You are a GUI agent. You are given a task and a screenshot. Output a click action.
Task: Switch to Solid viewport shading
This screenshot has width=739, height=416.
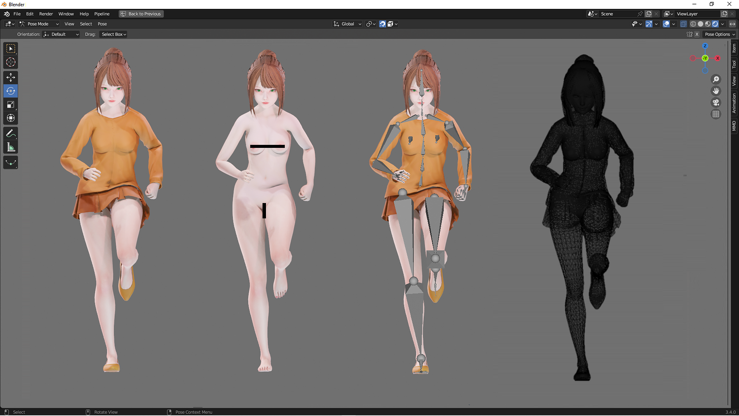(701, 24)
